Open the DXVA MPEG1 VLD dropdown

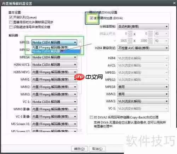click(x=143, y=73)
